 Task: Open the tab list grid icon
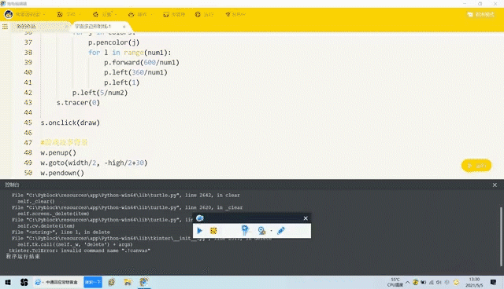[5, 27]
